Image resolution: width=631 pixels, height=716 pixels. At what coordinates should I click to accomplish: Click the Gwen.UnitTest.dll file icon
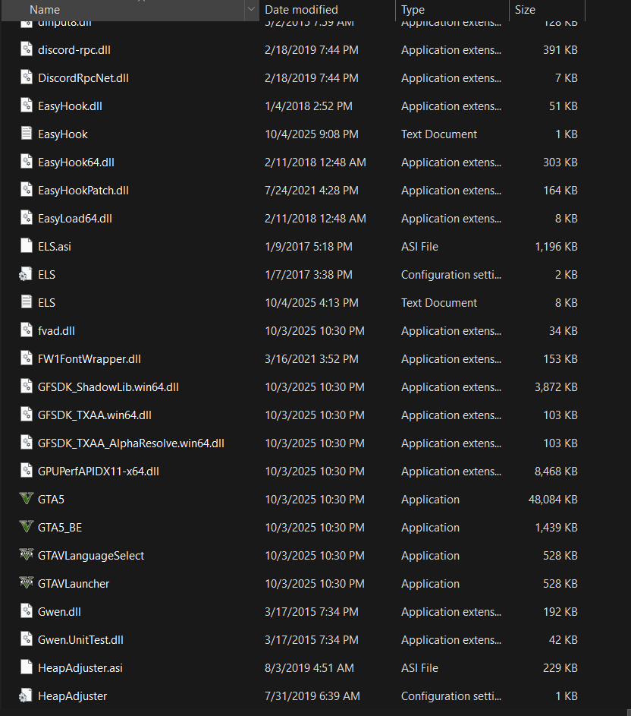[x=27, y=639]
